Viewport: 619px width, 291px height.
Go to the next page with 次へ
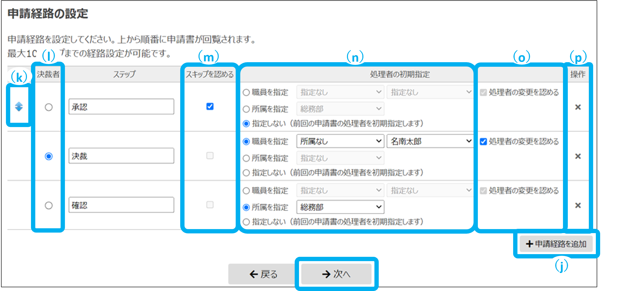336,274
